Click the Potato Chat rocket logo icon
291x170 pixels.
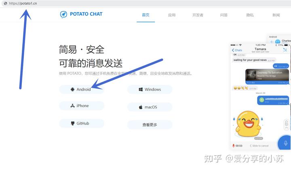(x=63, y=14)
